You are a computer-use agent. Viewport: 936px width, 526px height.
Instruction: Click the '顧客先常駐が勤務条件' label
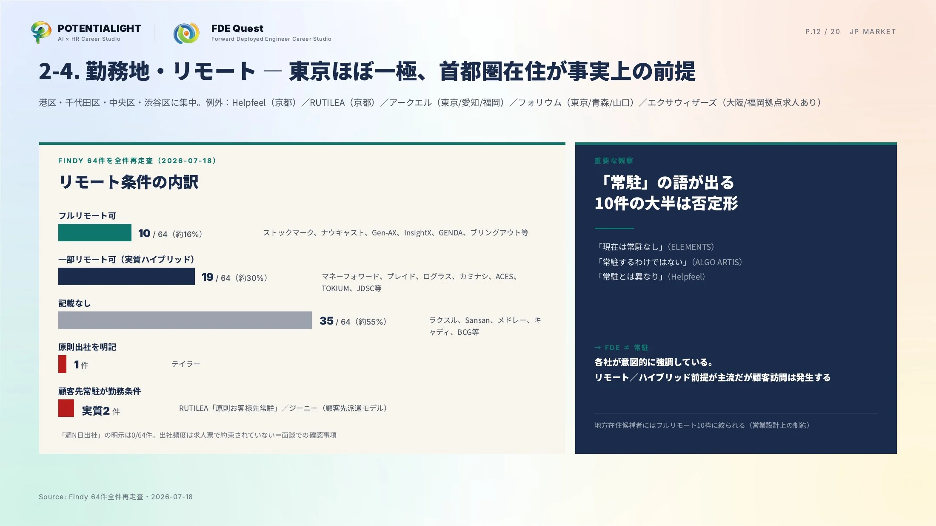point(100,391)
